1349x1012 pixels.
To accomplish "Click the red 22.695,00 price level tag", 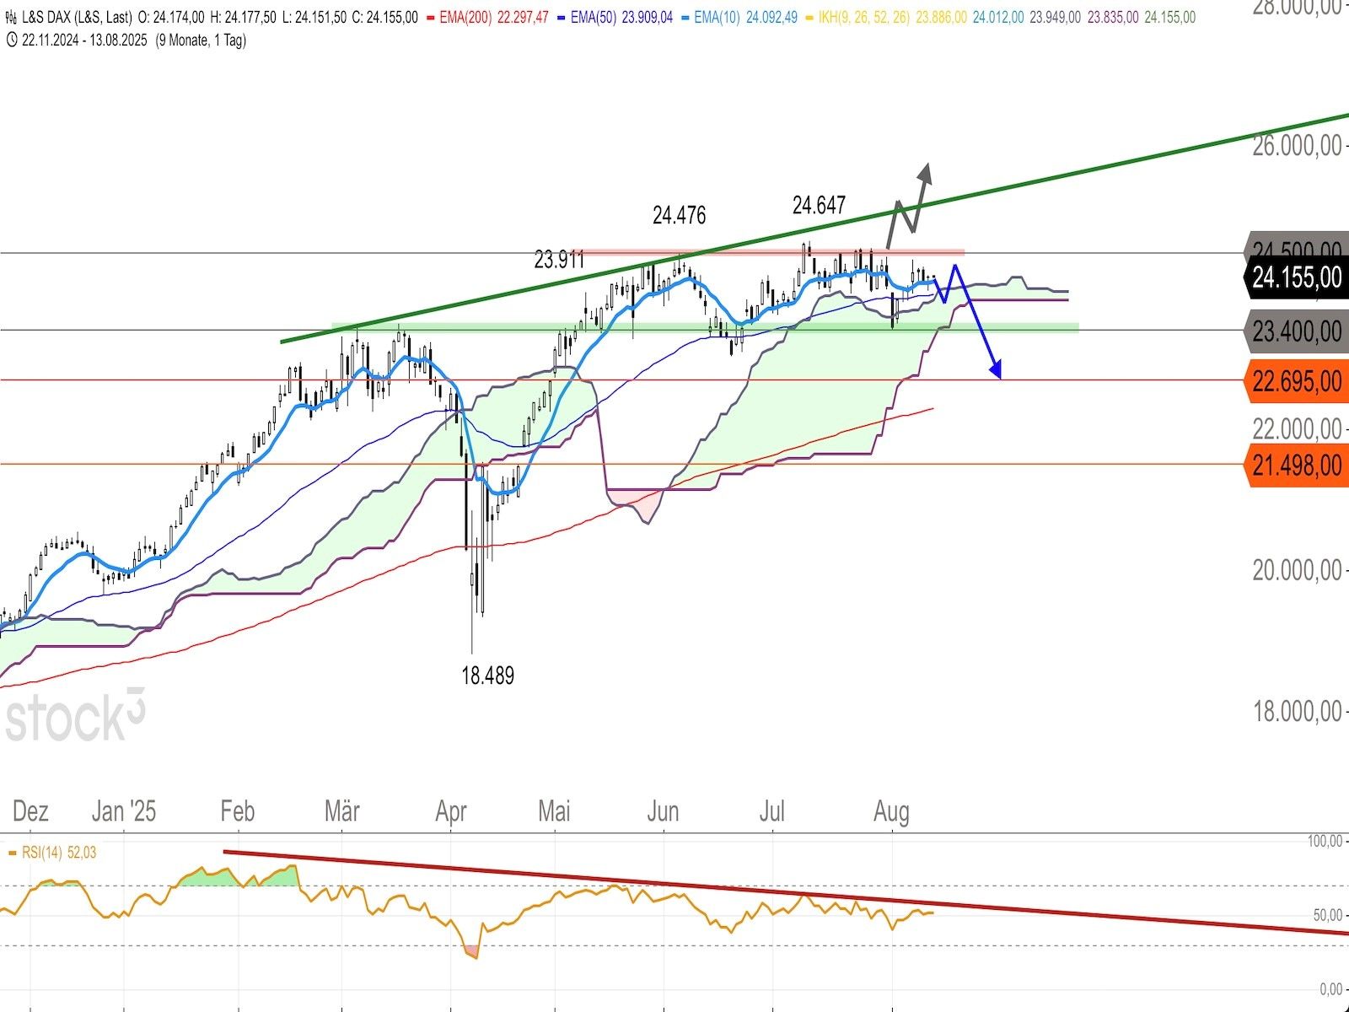I will (1296, 380).
